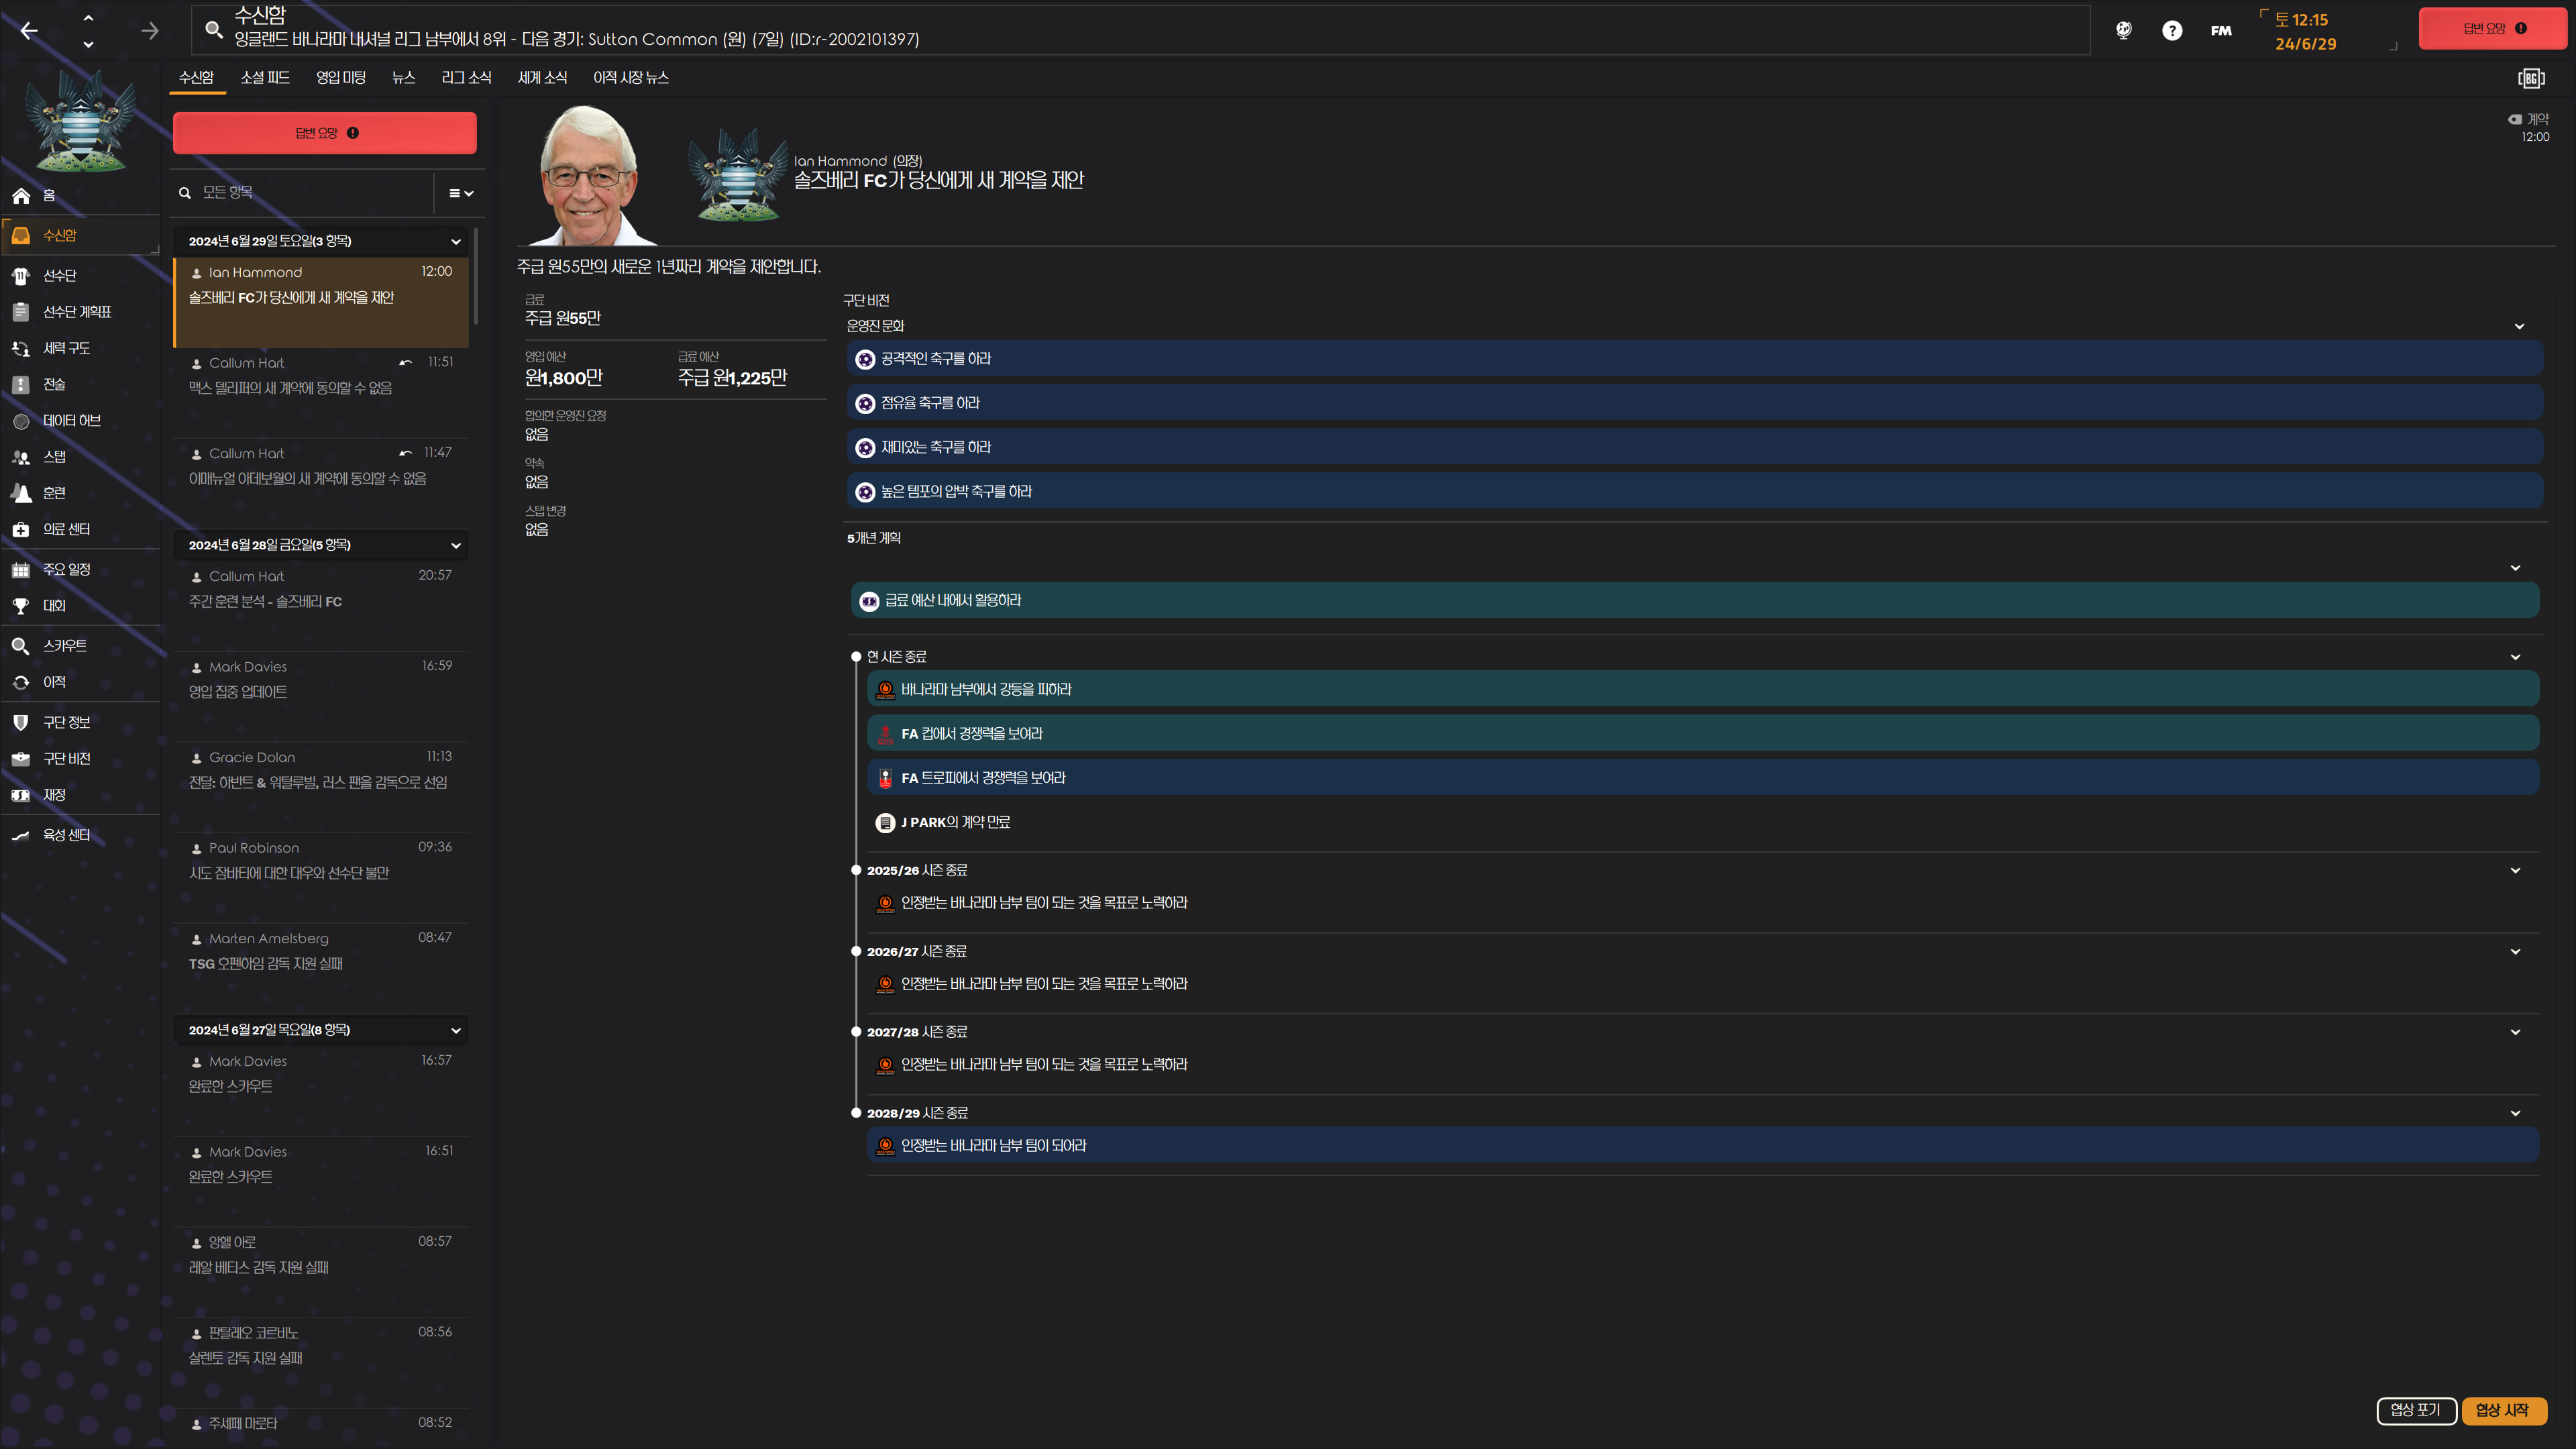Open the 스카우트 sidebar item
This screenshot has height=1449, width=2576.
click(64, 646)
